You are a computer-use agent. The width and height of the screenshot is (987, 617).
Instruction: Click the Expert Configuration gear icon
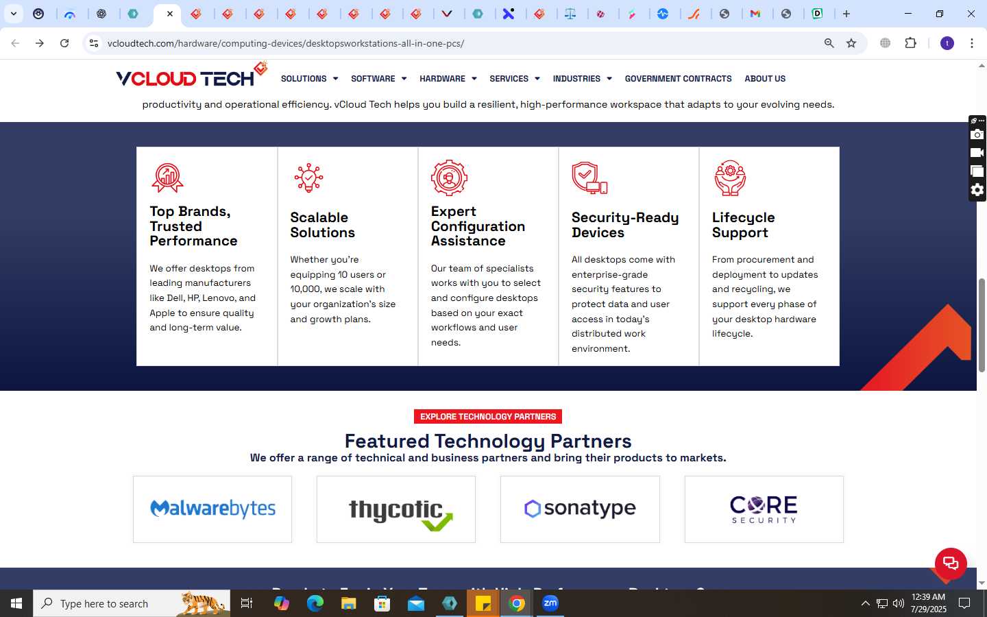[x=449, y=178]
